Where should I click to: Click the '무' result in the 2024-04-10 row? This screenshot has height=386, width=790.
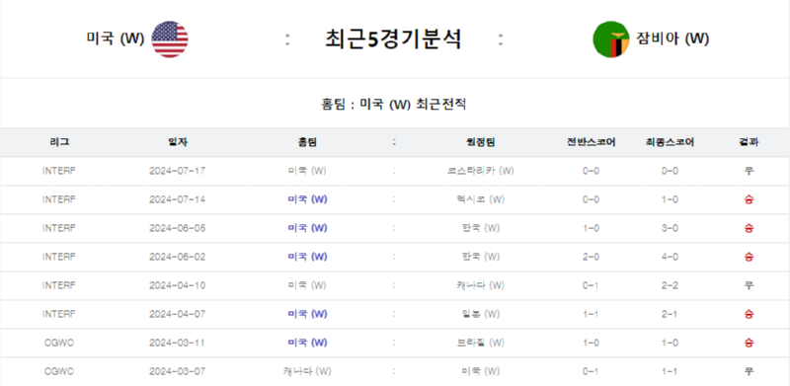click(x=749, y=285)
